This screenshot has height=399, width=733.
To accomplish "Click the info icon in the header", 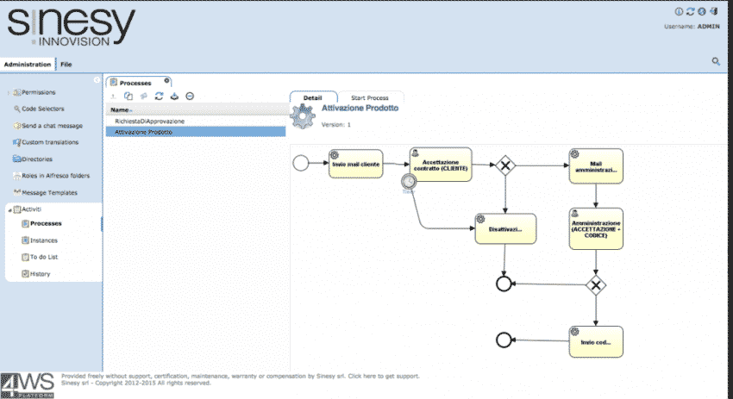I will pyautogui.click(x=679, y=12).
